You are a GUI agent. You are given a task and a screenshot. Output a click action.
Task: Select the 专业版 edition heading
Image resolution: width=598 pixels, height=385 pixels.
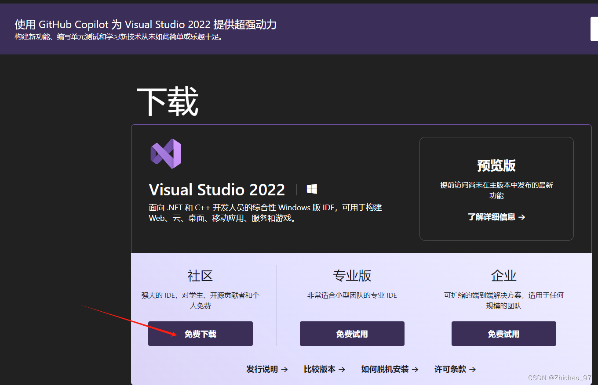pos(352,276)
